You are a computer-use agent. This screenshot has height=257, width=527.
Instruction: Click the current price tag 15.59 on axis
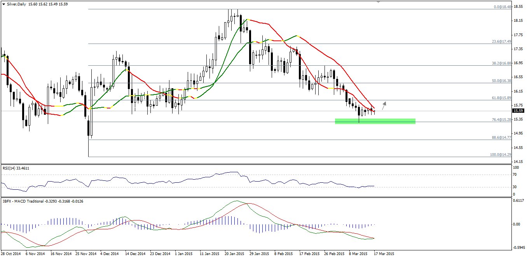tap(518, 111)
